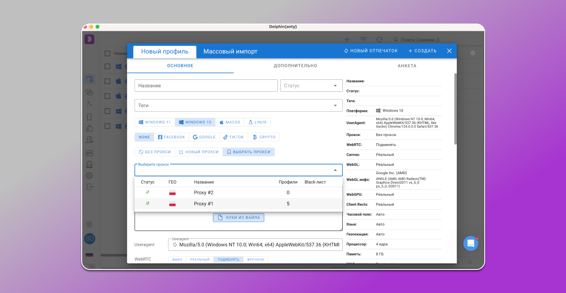Click the API icon in sidebar
This screenshot has width=566, height=293.
click(x=89, y=153)
